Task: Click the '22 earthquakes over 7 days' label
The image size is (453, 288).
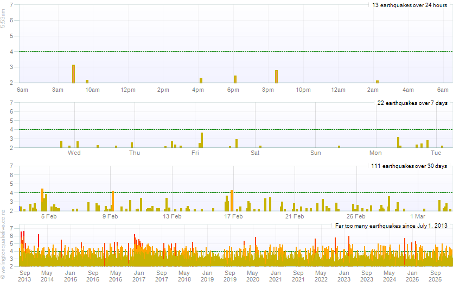Action: 412,103
